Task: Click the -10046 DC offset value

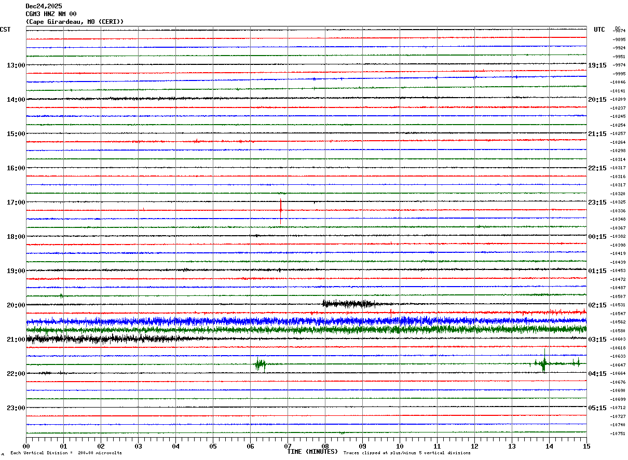Action: coord(618,82)
